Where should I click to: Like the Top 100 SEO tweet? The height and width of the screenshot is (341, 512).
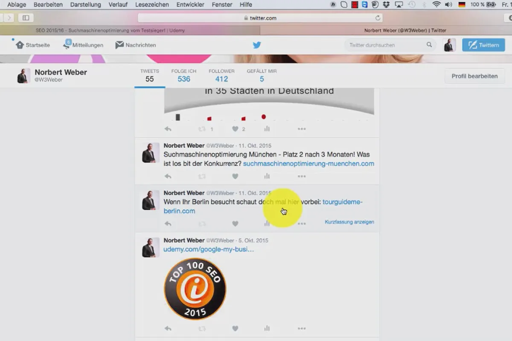point(235,328)
